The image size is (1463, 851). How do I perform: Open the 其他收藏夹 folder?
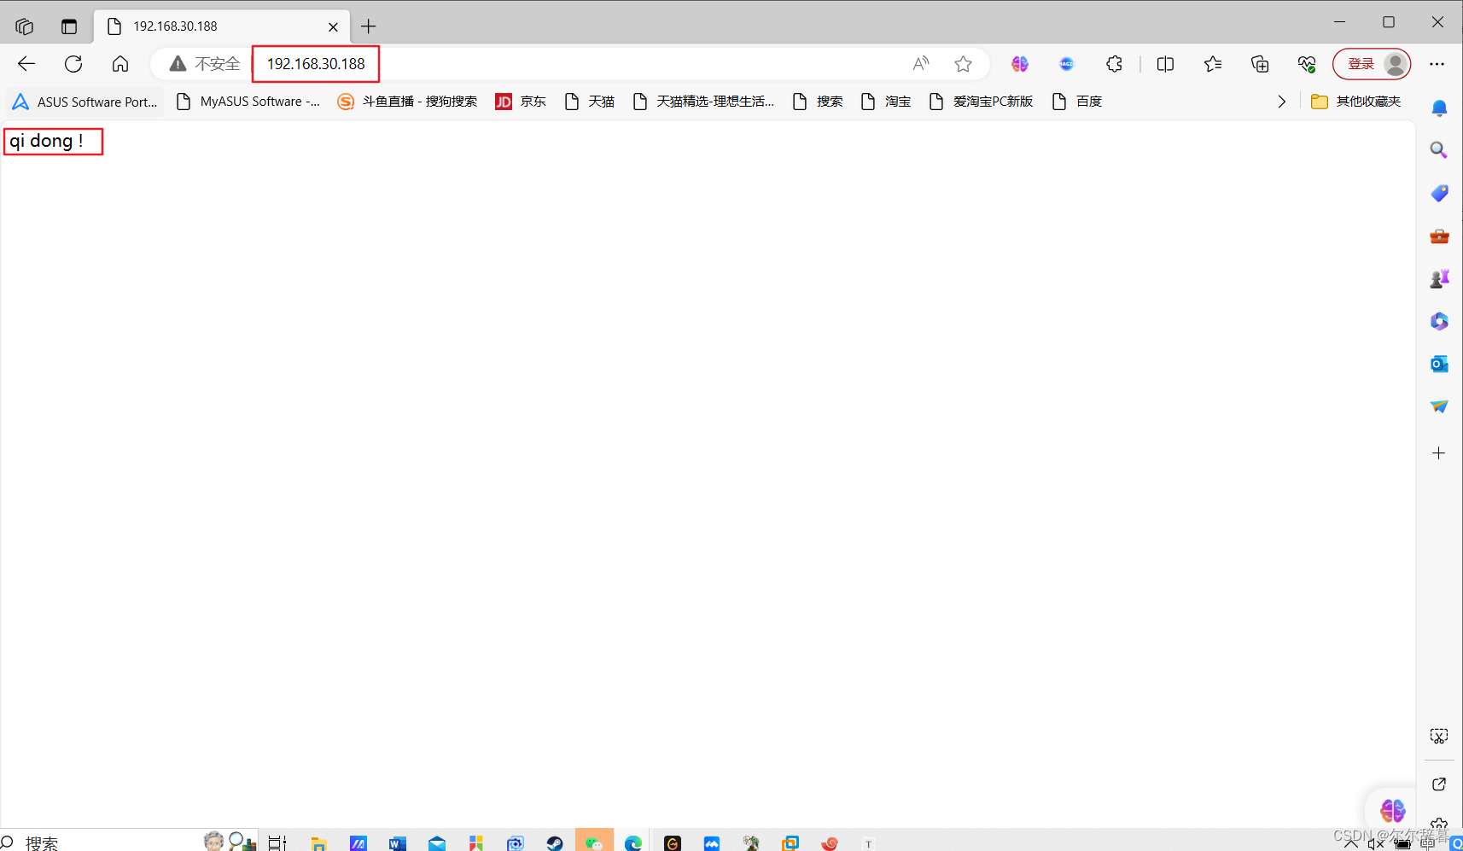click(x=1356, y=102)
